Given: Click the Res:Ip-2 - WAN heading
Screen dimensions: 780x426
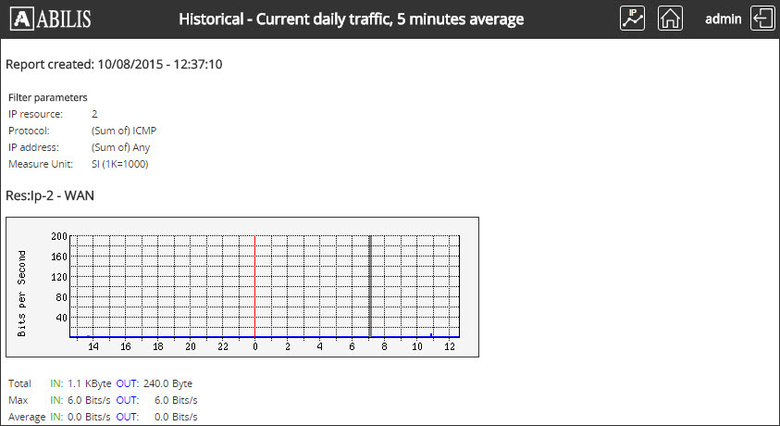Looking at the screenshot, I should (x=50, y=195).
